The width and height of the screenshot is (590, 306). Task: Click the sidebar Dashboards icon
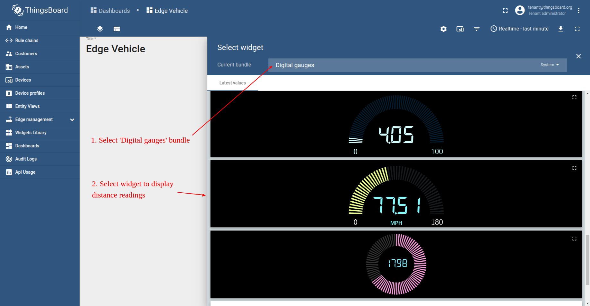(x=9, y=146)
